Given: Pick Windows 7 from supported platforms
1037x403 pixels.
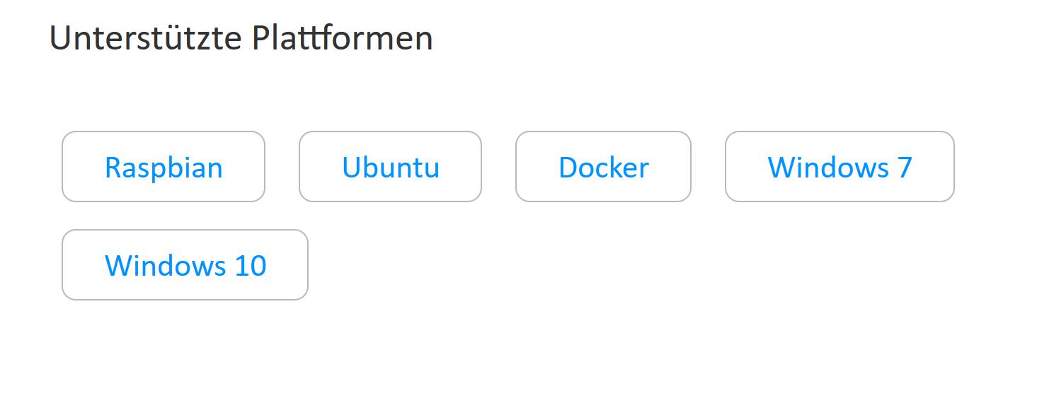Looking at the screenshot, I should 840,167.
